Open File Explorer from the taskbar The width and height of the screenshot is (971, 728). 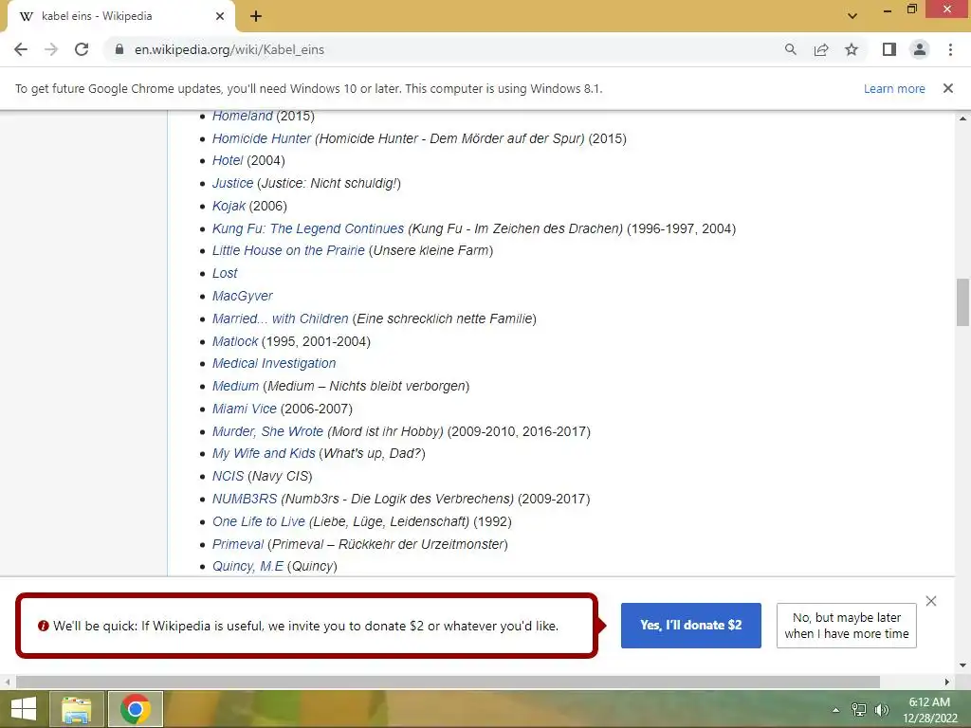pyautogui.click(x=77, y=709)
